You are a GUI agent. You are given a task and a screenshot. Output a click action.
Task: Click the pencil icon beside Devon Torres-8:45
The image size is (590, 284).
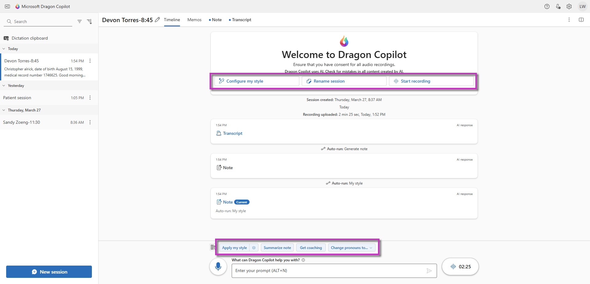[x=157, y=20]
